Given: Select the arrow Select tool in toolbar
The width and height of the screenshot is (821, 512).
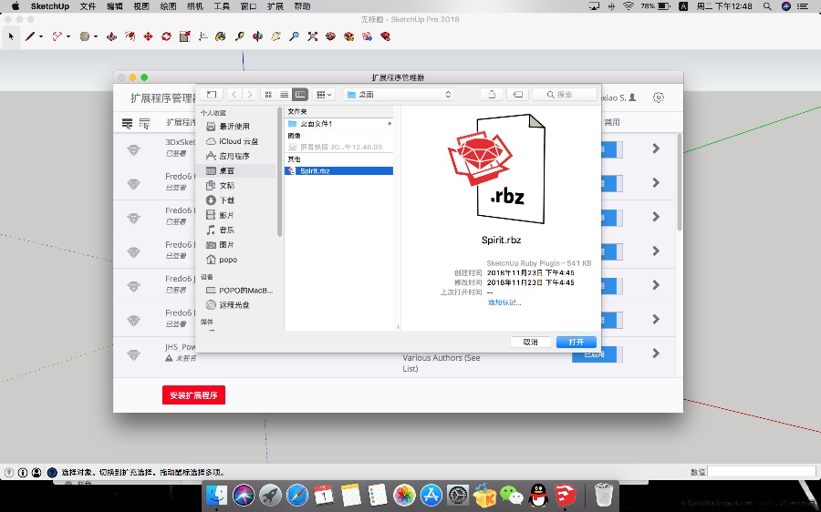Looking at the screenshot, I should coord(11,36).
